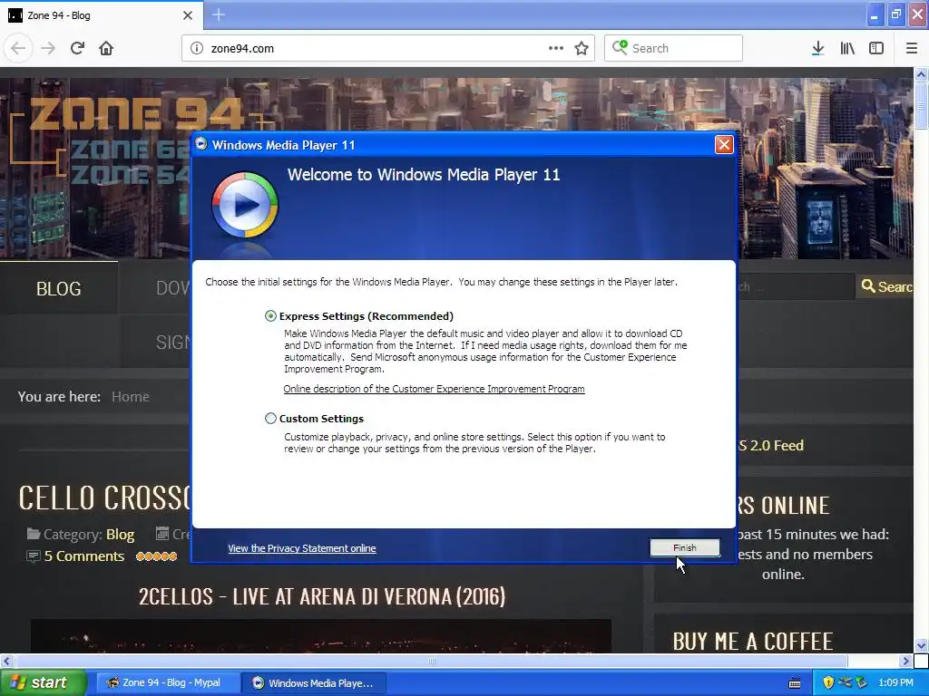Open Customer Experience Improvement Program description link
Image resolution: width=929 pixels, height=696 pixels.
[x=434, y=389]
